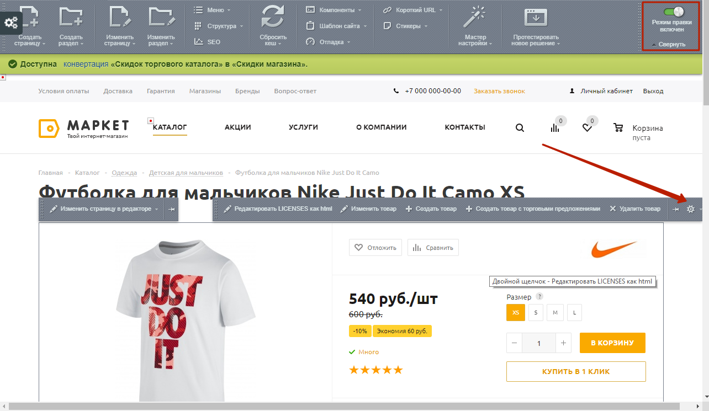Viewport: 709px width, 411px height.
Task: Open the Акции menu item
Action: coord(238,127)
